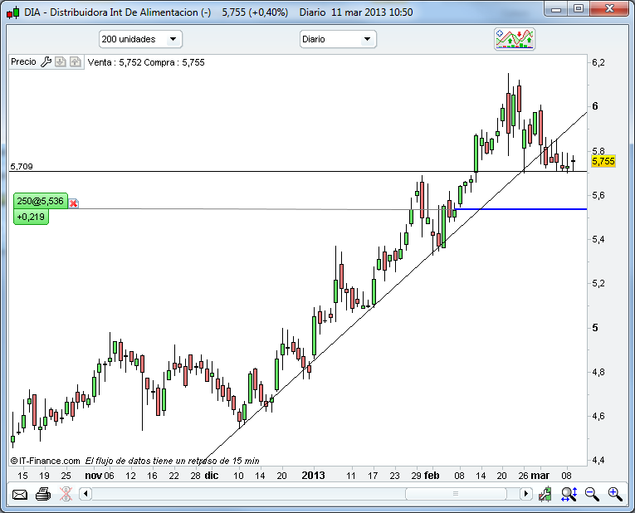
Task: Click the scrollbar right arrow
Action: click(x=525, y=494)
